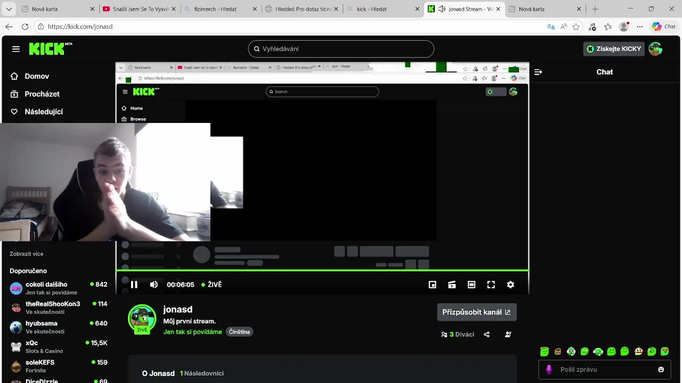This screenshot has height=383, width=682.
Task: Open recommended channel hyubsama
Action: tap(59, 327)
